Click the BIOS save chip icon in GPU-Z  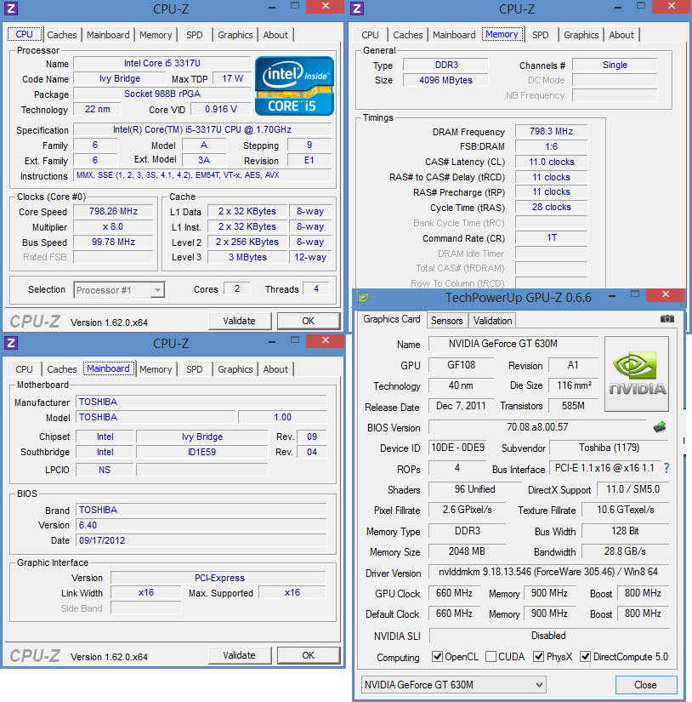pyautogui.click(x=660, y=427)
